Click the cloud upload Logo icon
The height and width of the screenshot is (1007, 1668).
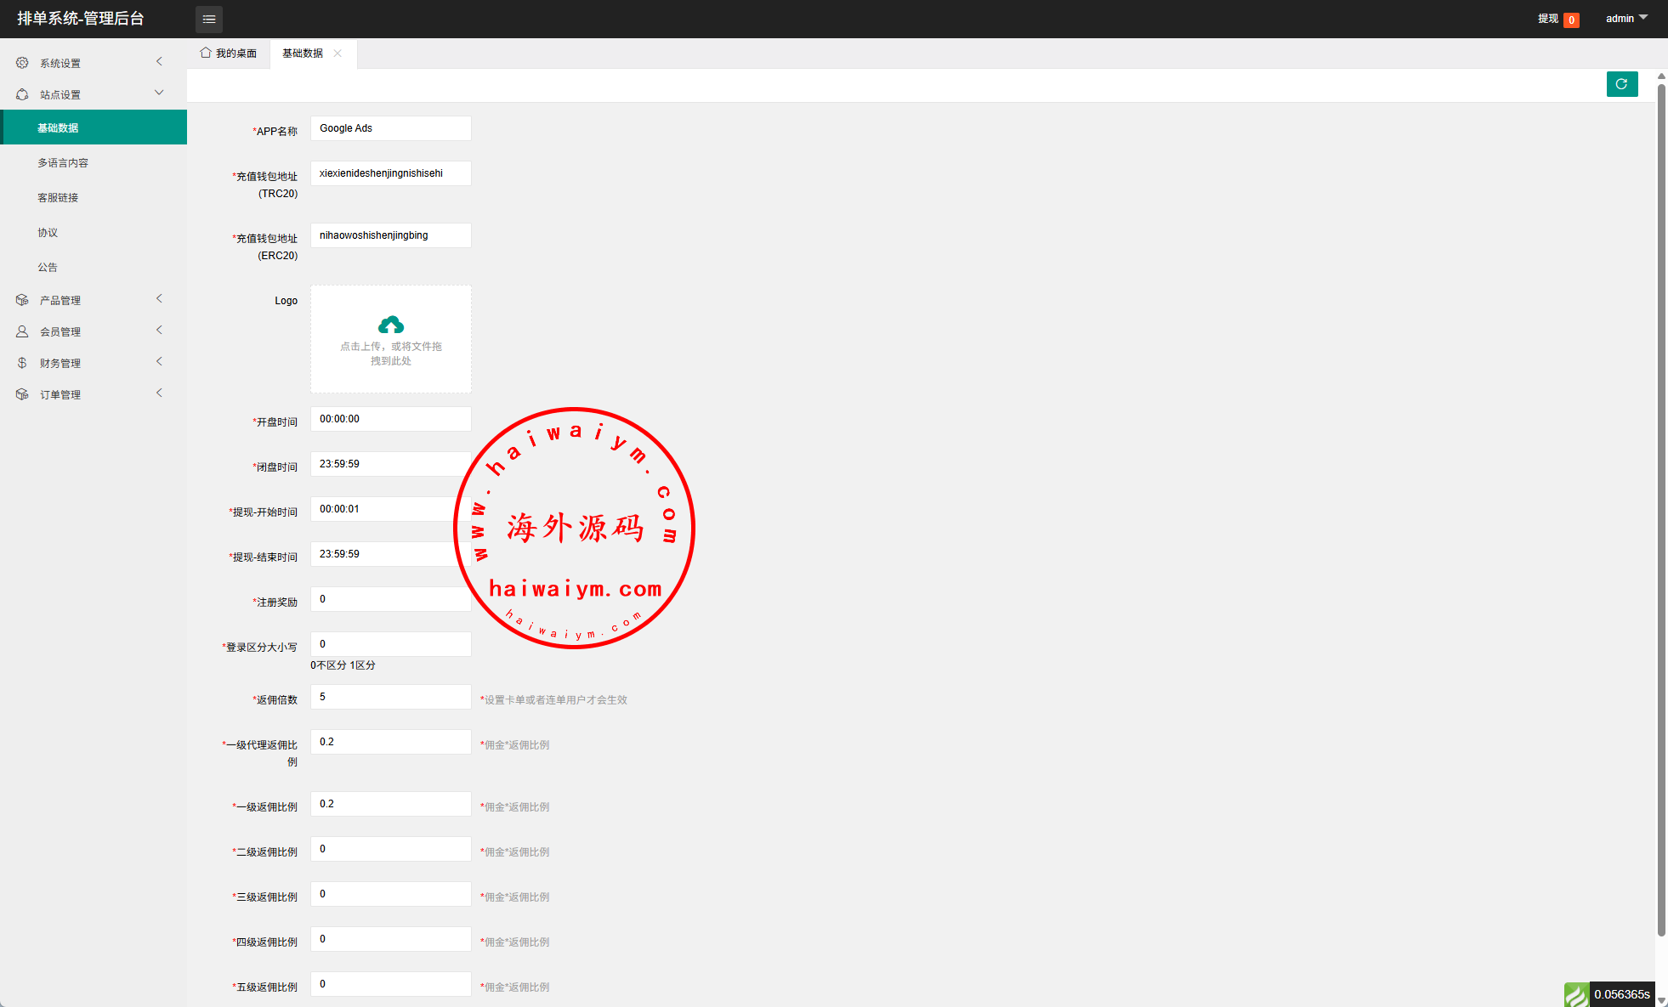click(391, 325)
